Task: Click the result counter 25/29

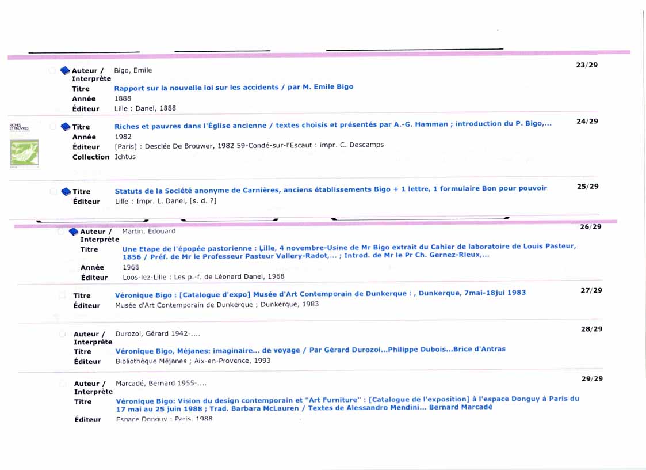Action: point(588,187)
